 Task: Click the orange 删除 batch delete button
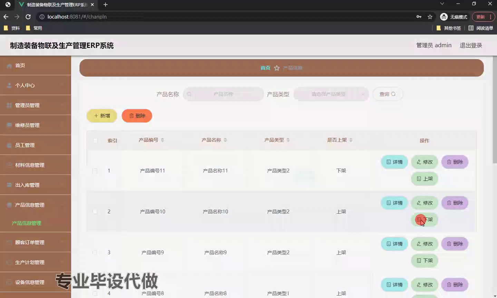[137, 116]
